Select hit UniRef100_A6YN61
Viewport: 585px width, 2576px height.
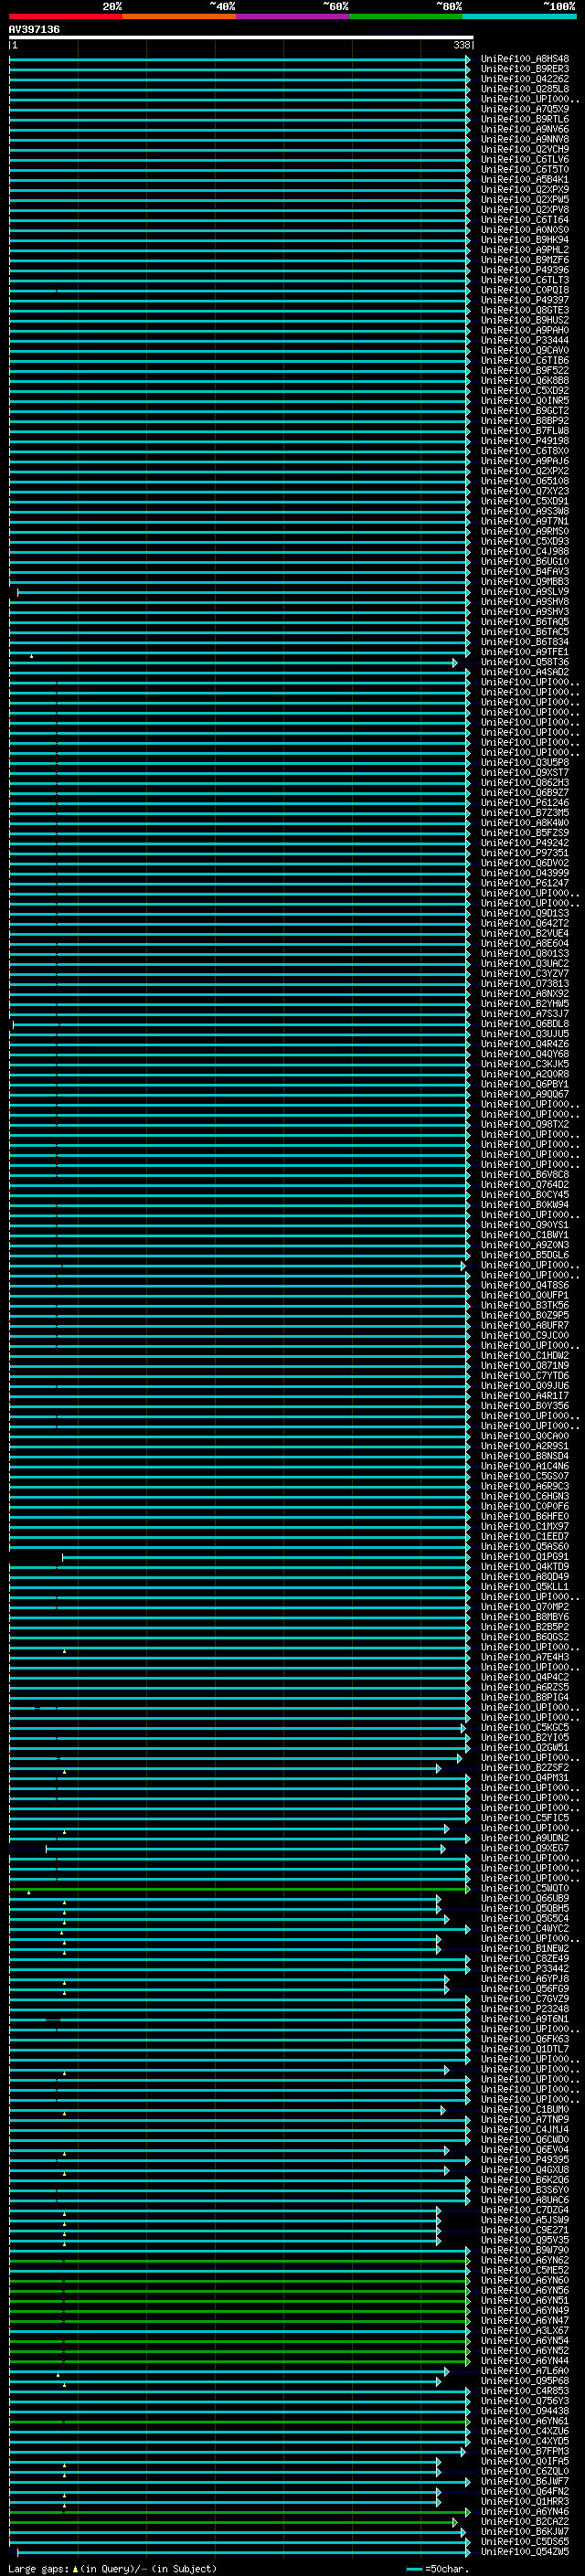pos(525,2421)
